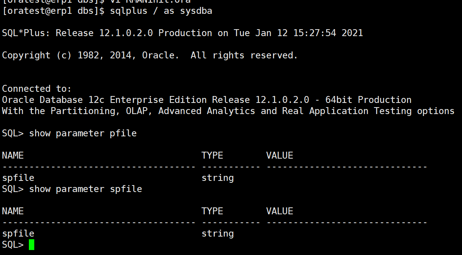The image size is (462, 255).
Task: Click the 'SQL*Plus: Release 12.1.0.2.0' banner text
Action: [77, 33]
